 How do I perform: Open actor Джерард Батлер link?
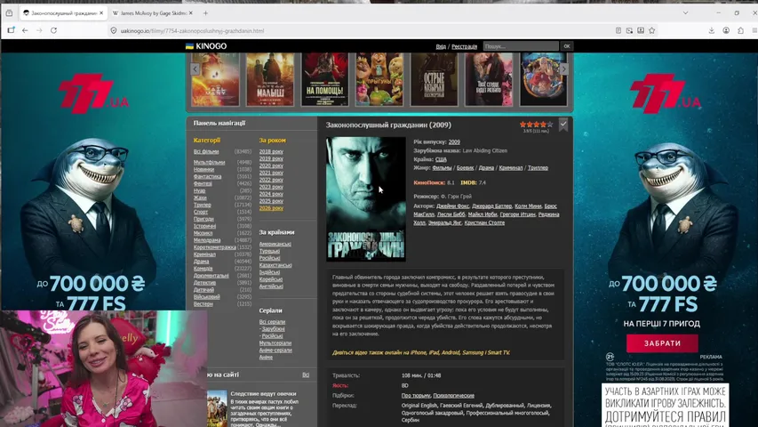point(491,206)
